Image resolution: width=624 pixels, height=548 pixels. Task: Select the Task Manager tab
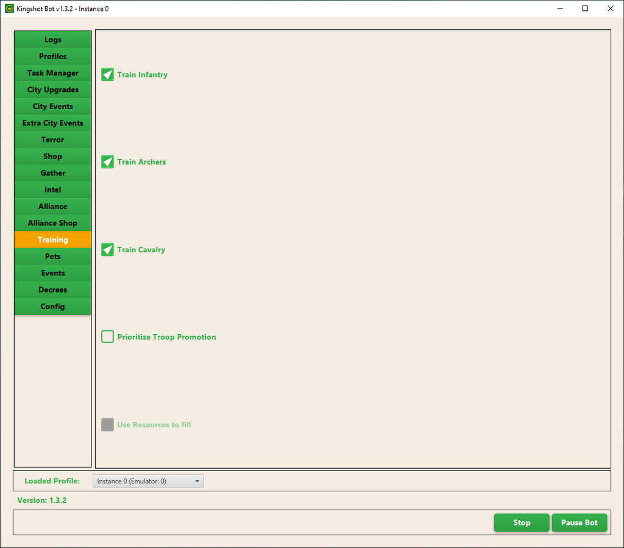[53, 73]
